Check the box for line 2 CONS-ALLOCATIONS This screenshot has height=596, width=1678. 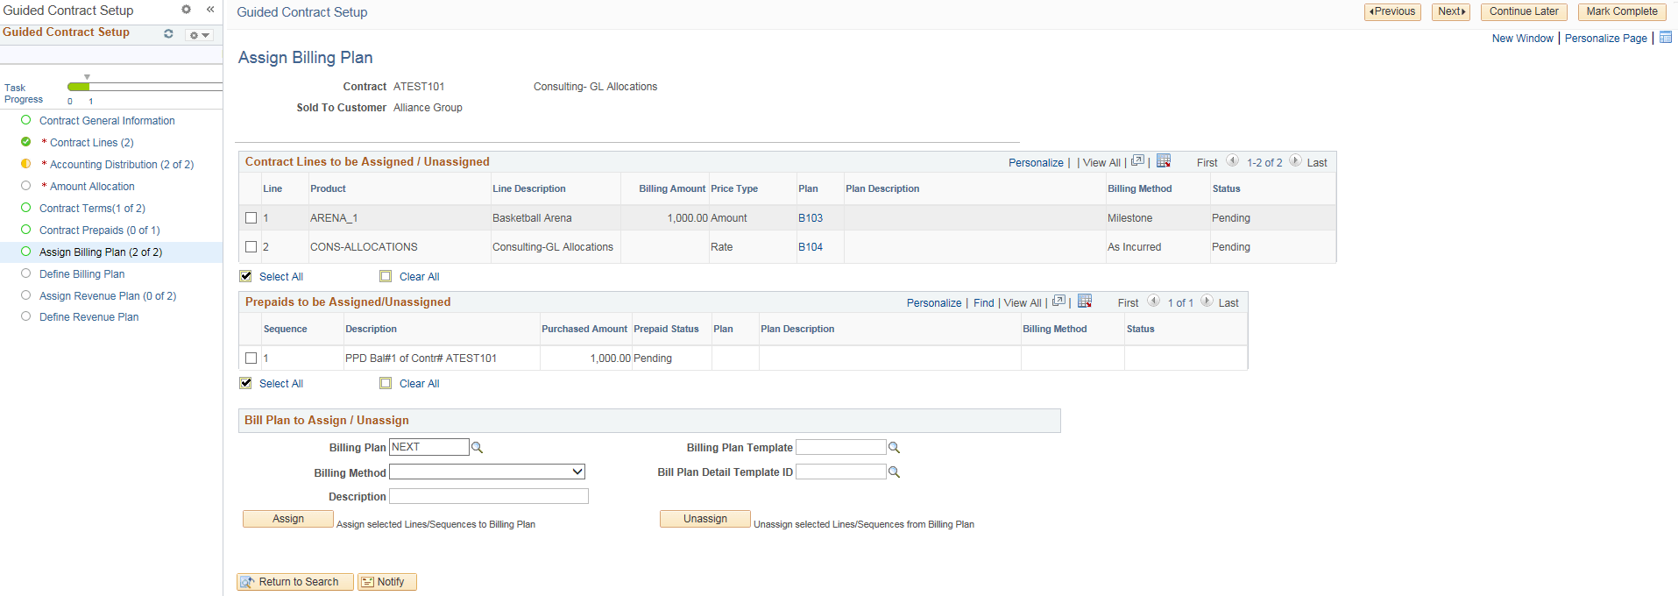251,247
